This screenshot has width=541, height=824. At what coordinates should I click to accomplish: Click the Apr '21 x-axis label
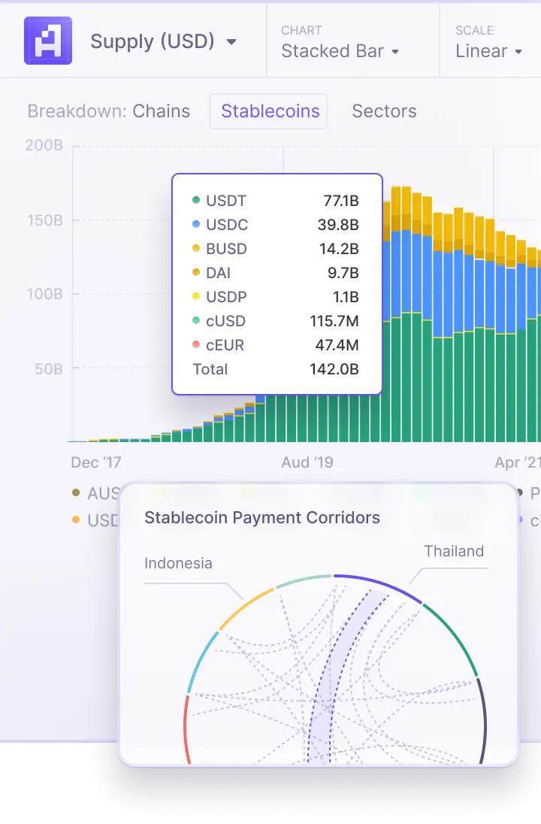(x=518, y=462)
